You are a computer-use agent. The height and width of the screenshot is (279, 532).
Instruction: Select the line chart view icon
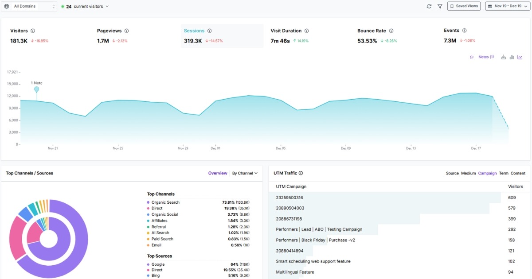click(x=520, y=57)
